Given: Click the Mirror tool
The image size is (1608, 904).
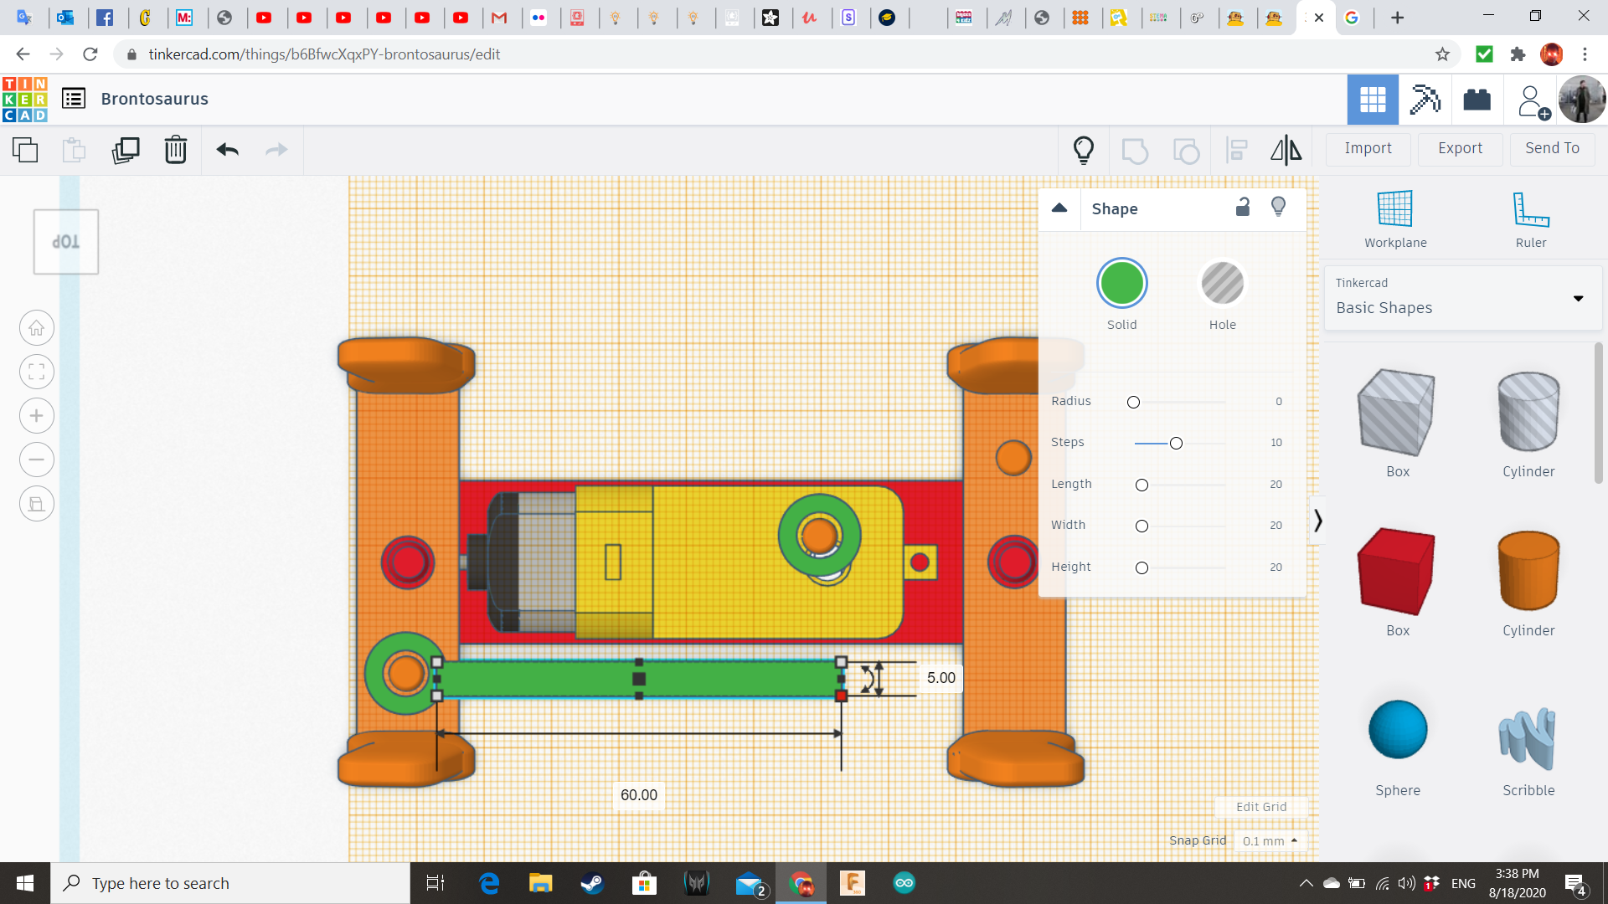Looking at the screenshot, I should click(1286, 150).
